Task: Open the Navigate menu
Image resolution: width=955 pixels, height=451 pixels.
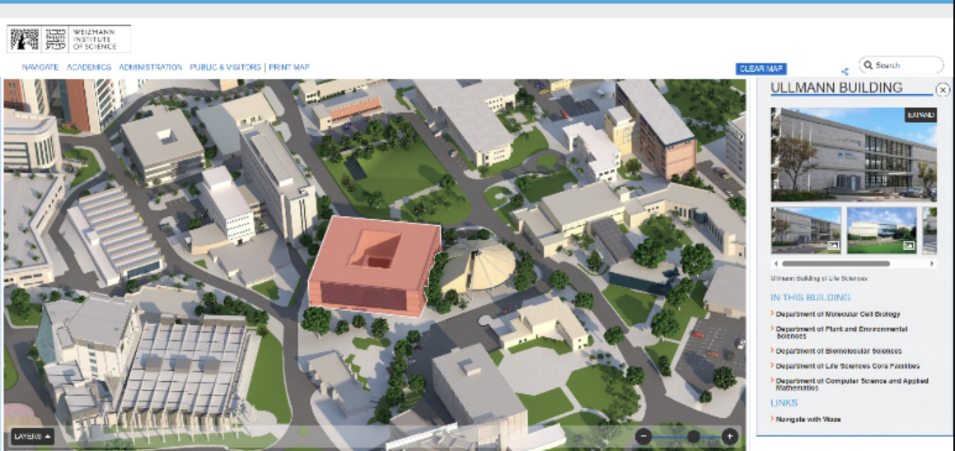Action: (40, 68)
